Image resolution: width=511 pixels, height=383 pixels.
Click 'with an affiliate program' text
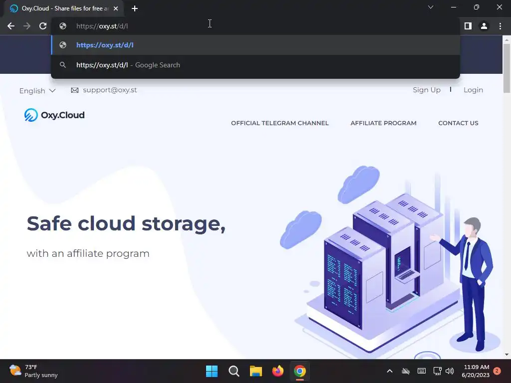(x=88, y=253)
